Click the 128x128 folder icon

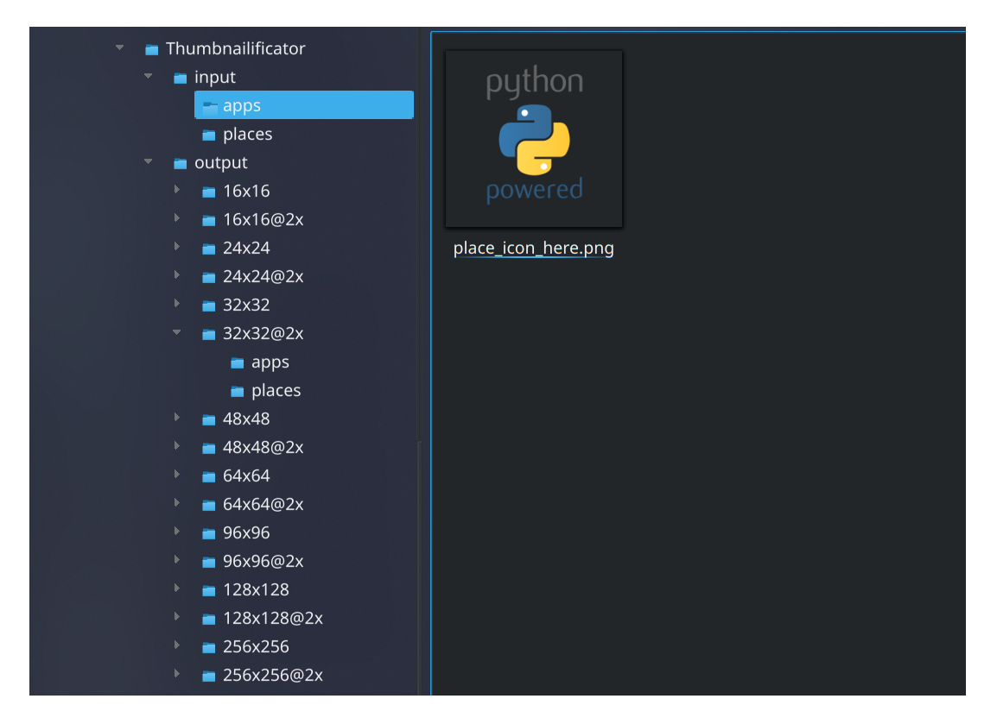[208, 590]
